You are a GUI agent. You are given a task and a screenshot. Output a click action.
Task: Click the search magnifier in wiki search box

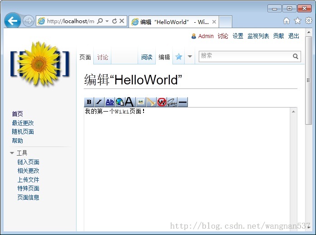coord(296,56)
